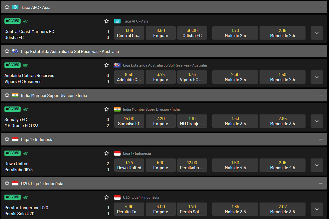The width and height of the screenshot is (329, 219).
Task: Pick Vipers FC win at 1.33 odds
Action: (x=192, y=77)
